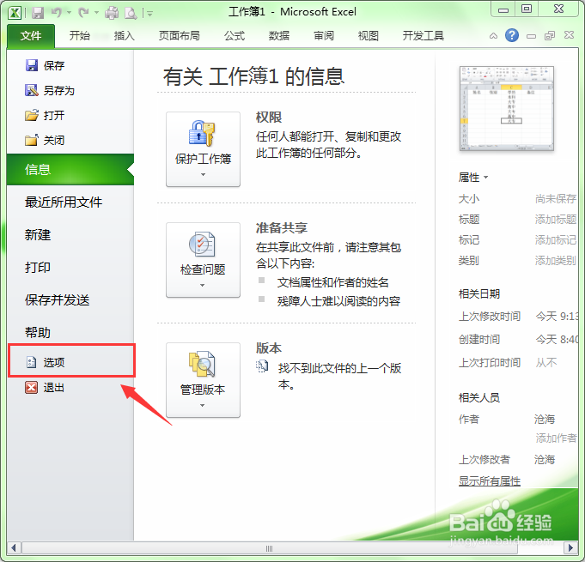The image size is (585, 562).
Task: Click the 准备共享 heading text
Action: [x=282, y=227]
